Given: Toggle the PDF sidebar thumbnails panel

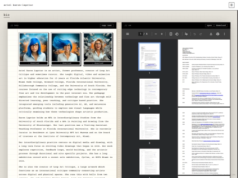Looking at the screenshot, I should pyautogui.click(x=127, y=34).
